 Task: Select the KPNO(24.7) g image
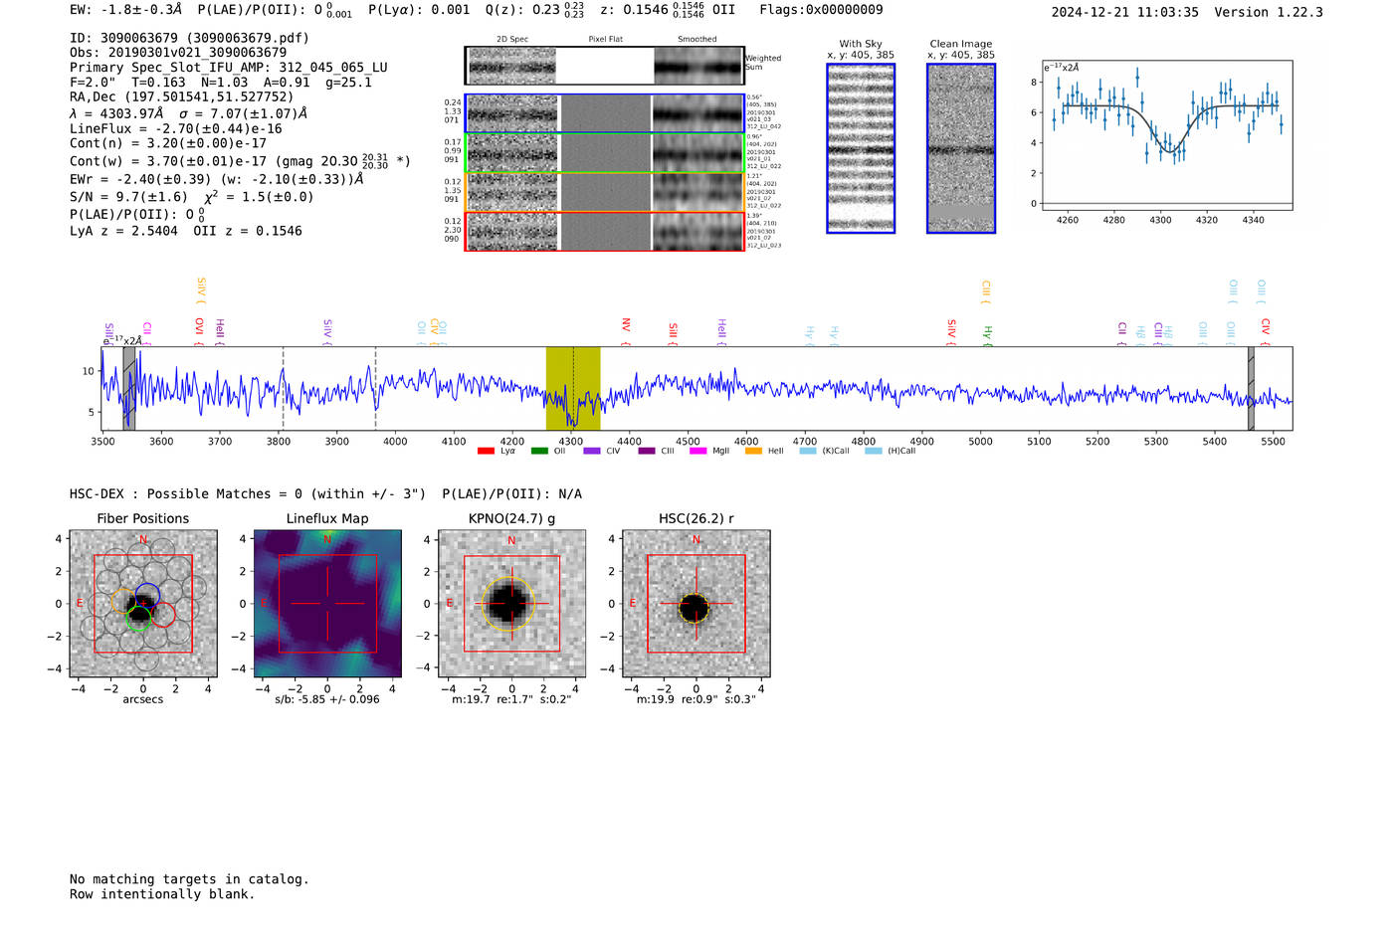[511, 604]
